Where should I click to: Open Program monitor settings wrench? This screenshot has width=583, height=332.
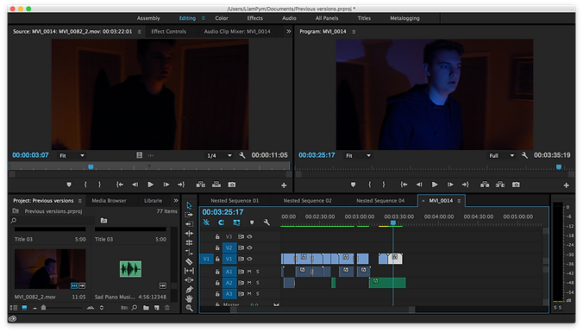coord(524,155)
